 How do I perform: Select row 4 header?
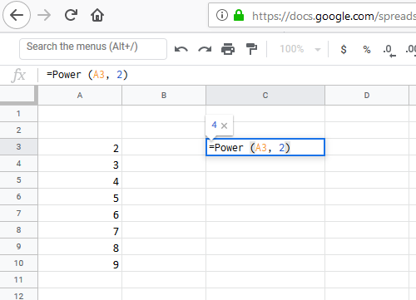coord(18,164)
